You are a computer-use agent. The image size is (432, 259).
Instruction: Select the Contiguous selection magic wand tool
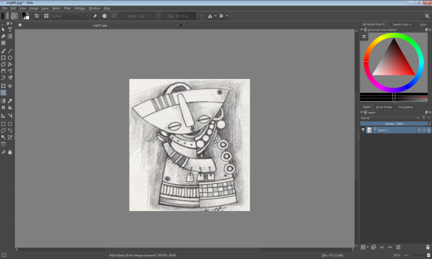point(3,137)
